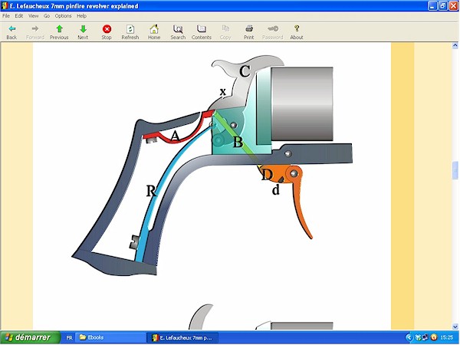This screenshot has width=460, height=345.
Task: Return to the Home page
Action: tap(154, 31)
